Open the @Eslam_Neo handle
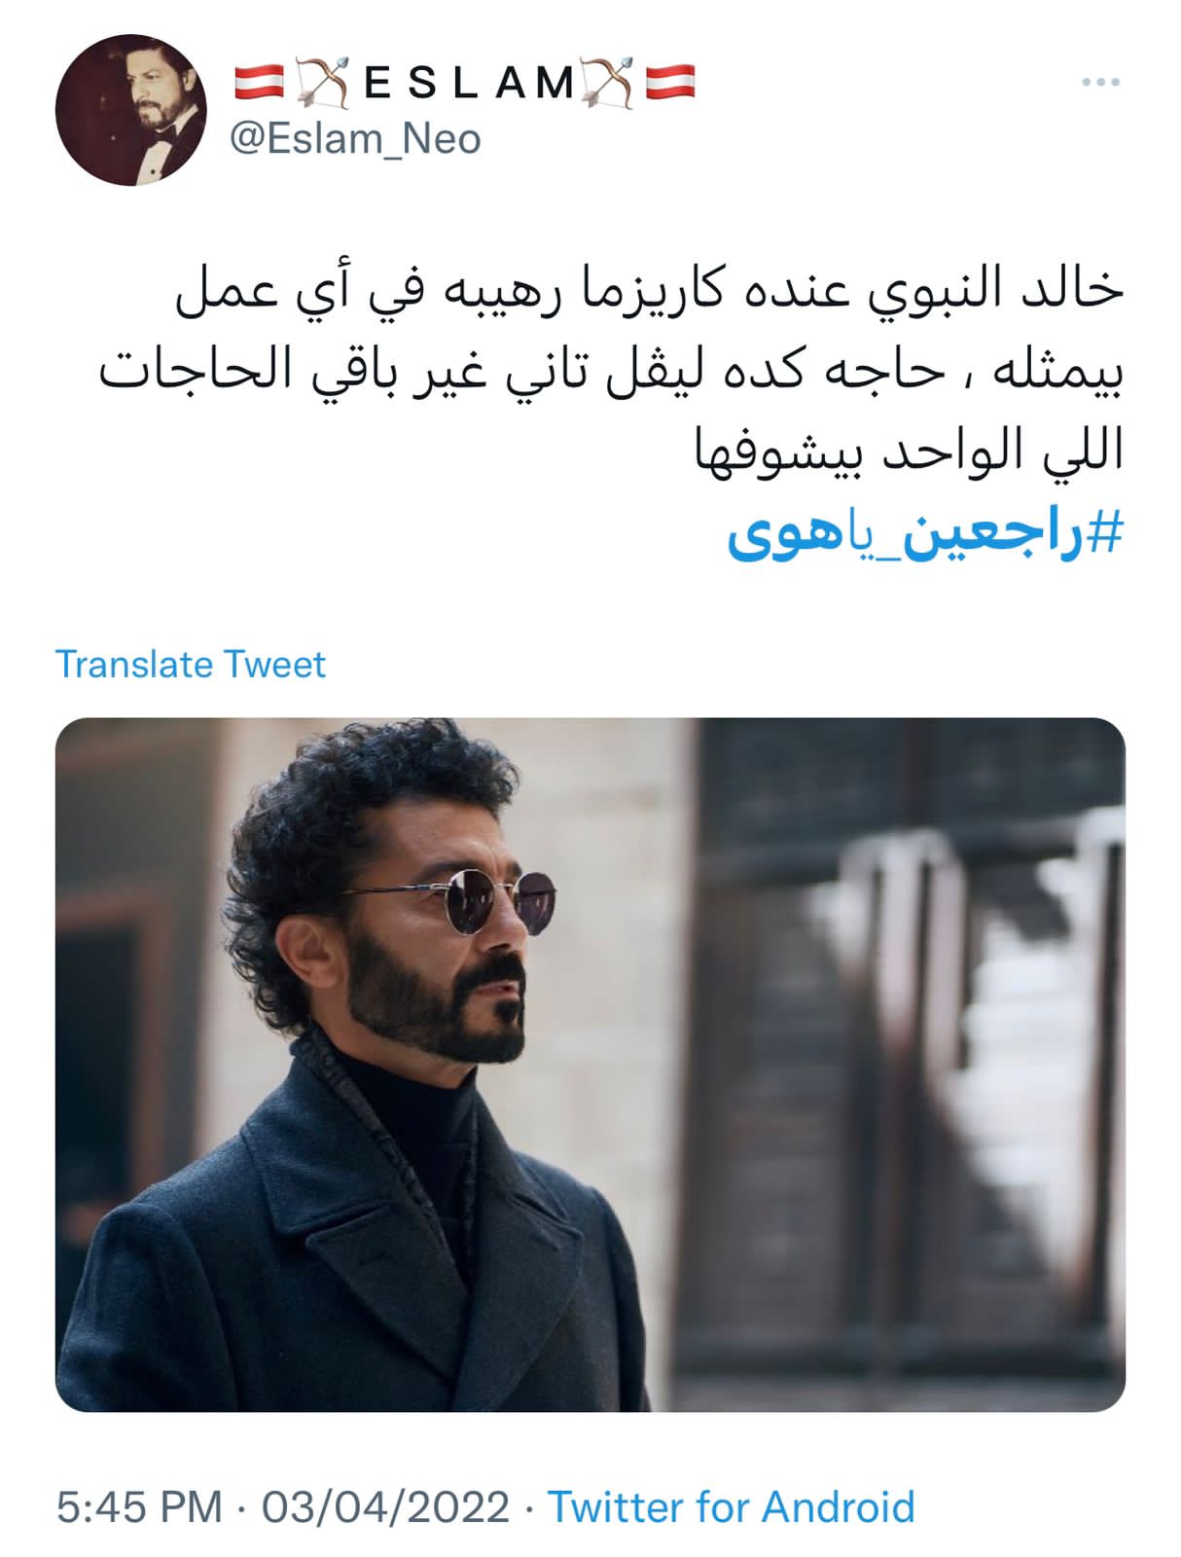The width and height of the screenshot is (1181, 1557). pyautogui.click(x=355, y=139)
